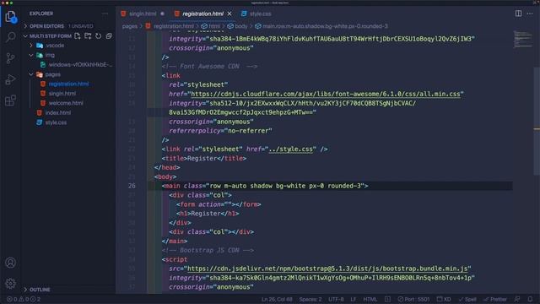Toggle Spell checker in status bar
Screen dimensions: 540x304
point(467,299)
